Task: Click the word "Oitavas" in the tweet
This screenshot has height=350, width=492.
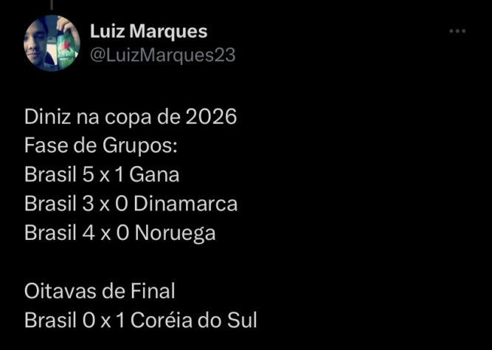Action: (x=61, y=292)
